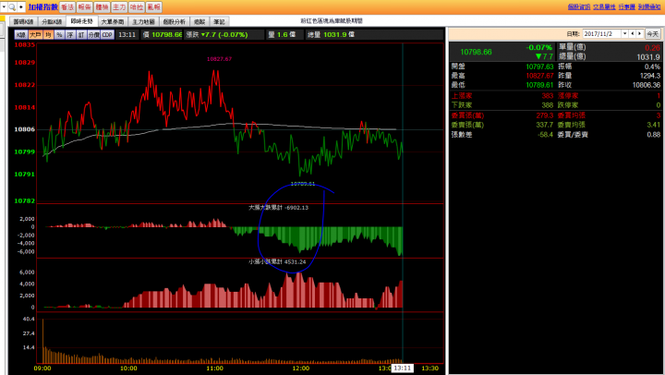This screenshot has height=375, width=665.
Task: Click the small plus icon beside the magnifier
Action: coord(20,6)
